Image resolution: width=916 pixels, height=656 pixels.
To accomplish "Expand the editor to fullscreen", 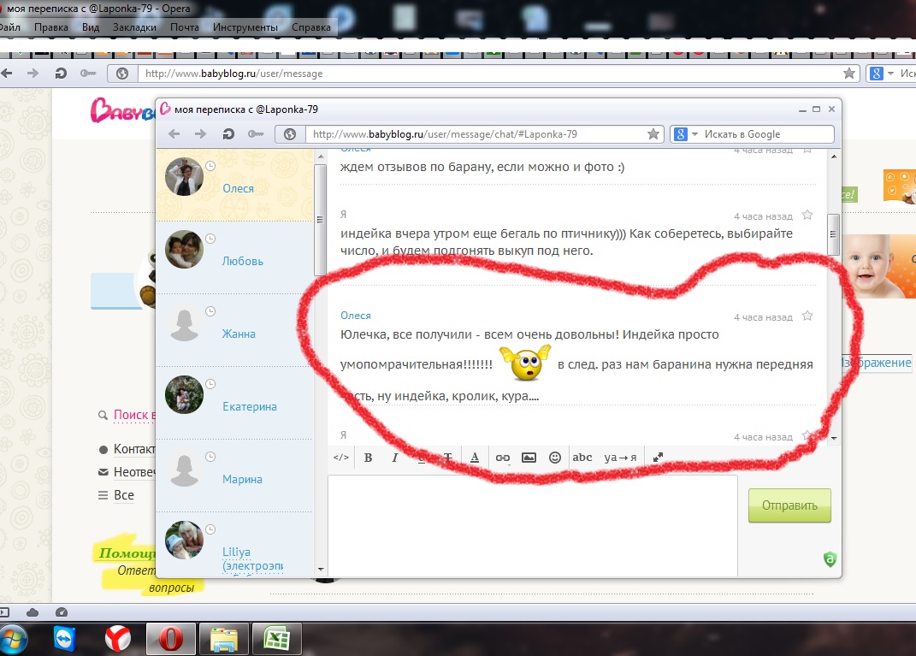I will tap(658, 458).
